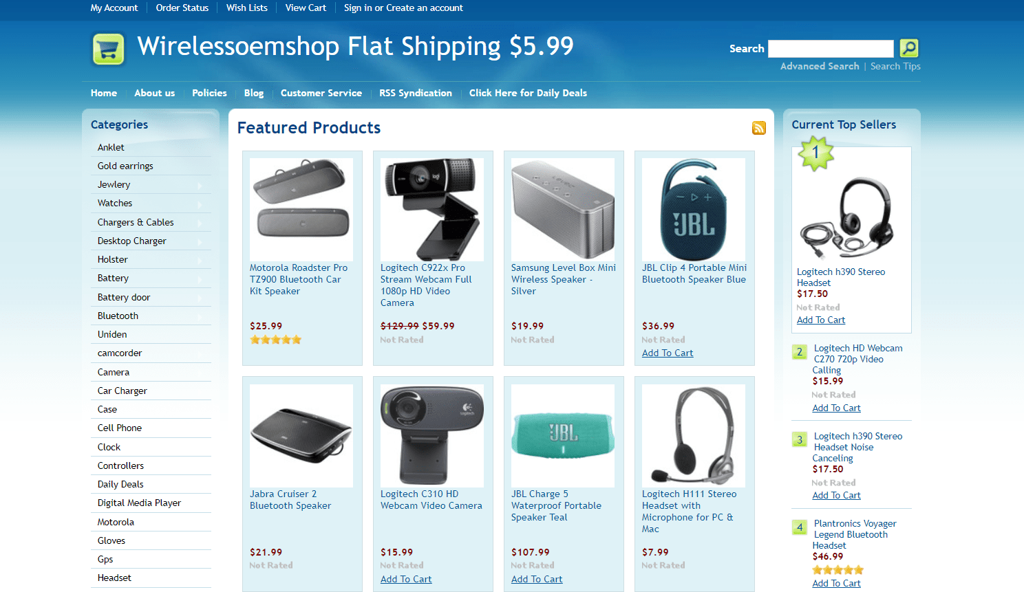Open the Motorola Roadster Pro product page
1024x592 pixels.
[301, 279]
